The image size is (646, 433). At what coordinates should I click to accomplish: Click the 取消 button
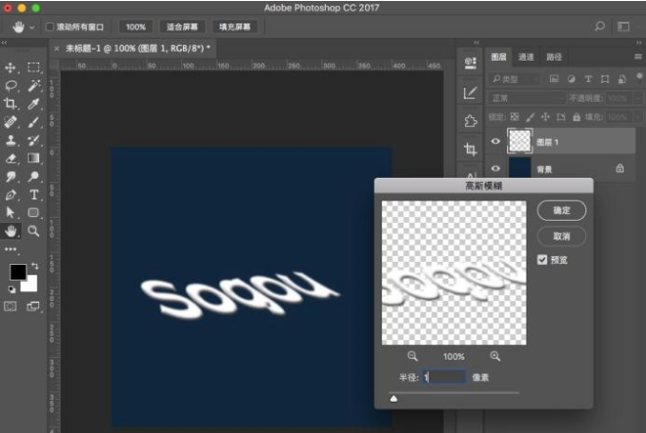click(x=561, y=236)
